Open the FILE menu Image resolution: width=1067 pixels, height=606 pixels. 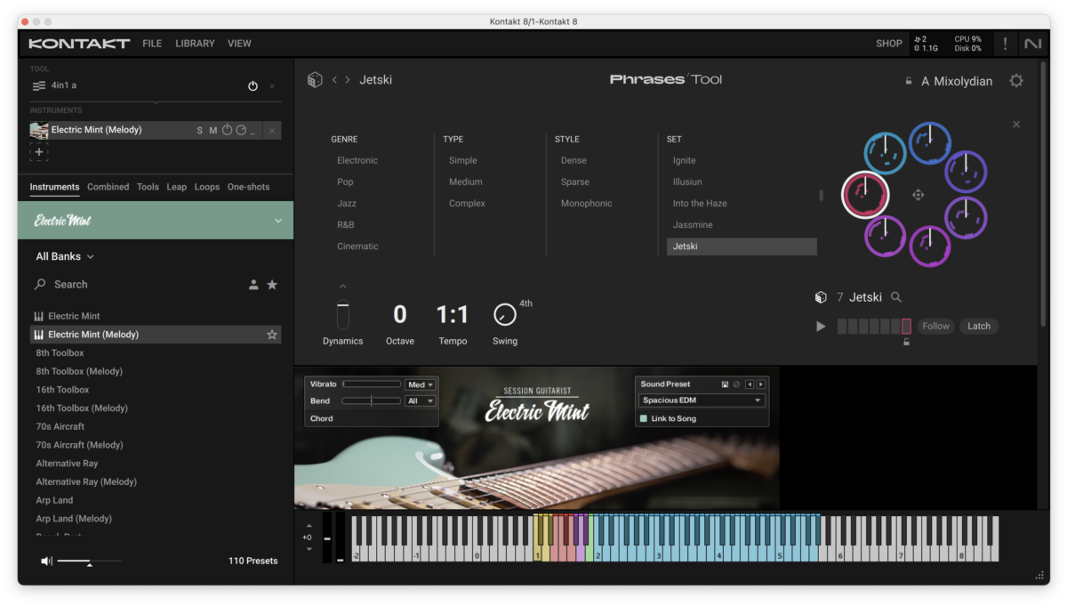152,44
